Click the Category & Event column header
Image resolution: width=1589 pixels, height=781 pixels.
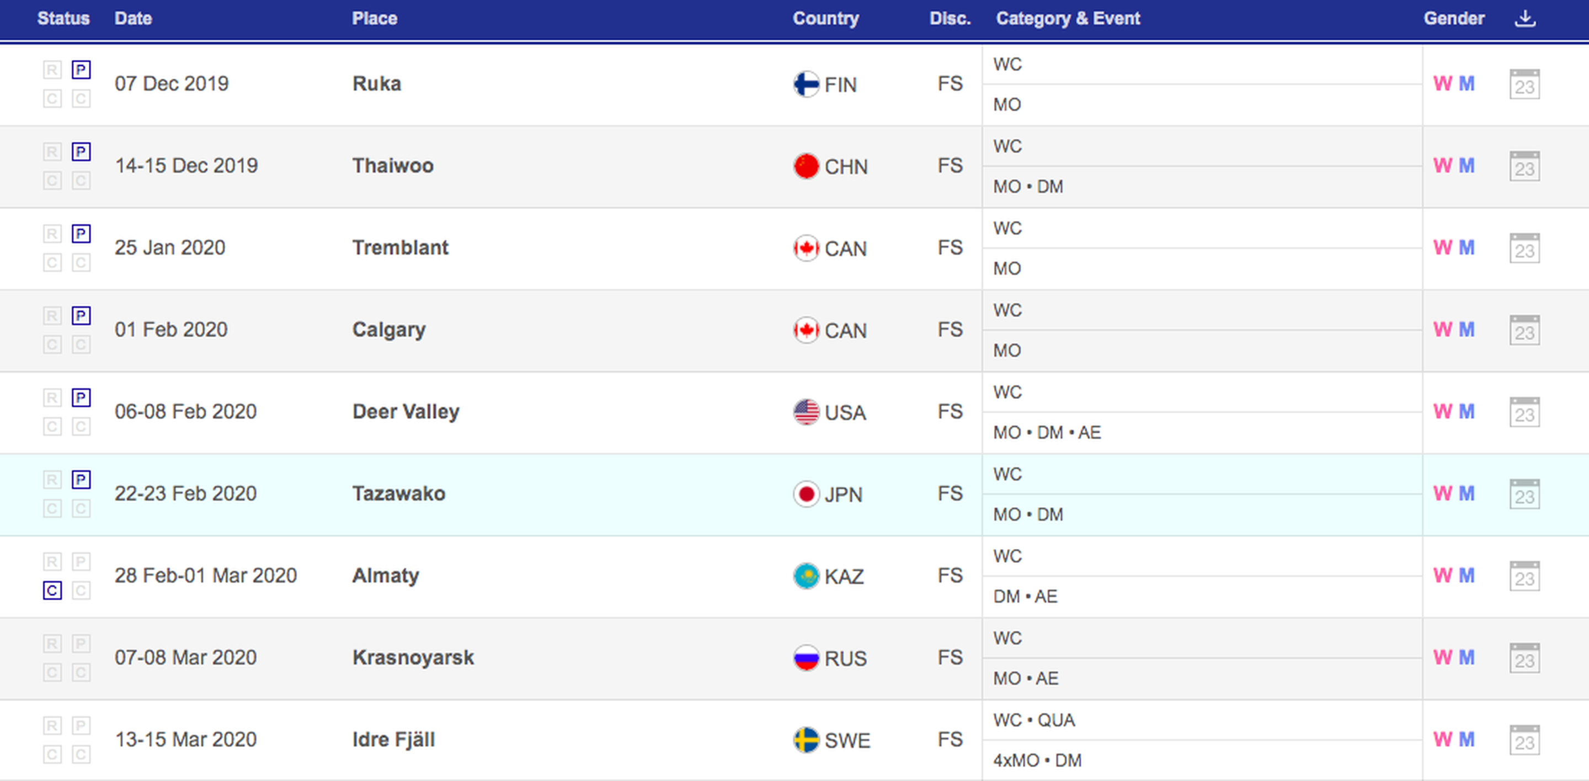(1067, 19)
